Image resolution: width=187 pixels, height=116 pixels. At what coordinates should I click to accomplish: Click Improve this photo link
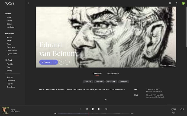[167, 65]
